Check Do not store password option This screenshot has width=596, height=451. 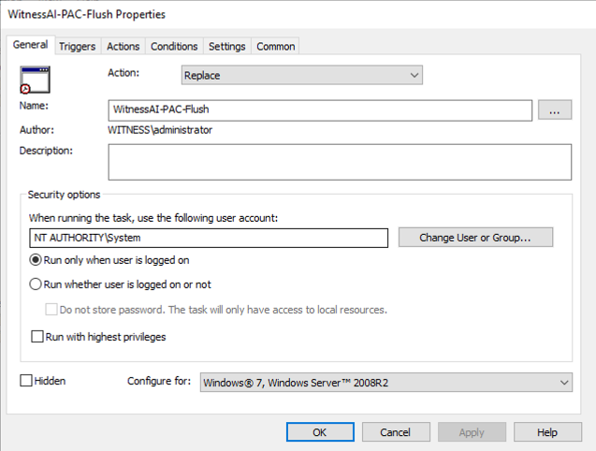(51, 310)
